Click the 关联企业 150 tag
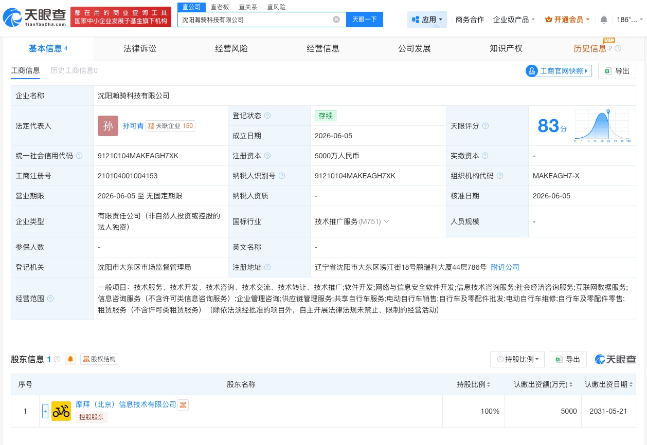 point(170,126)
